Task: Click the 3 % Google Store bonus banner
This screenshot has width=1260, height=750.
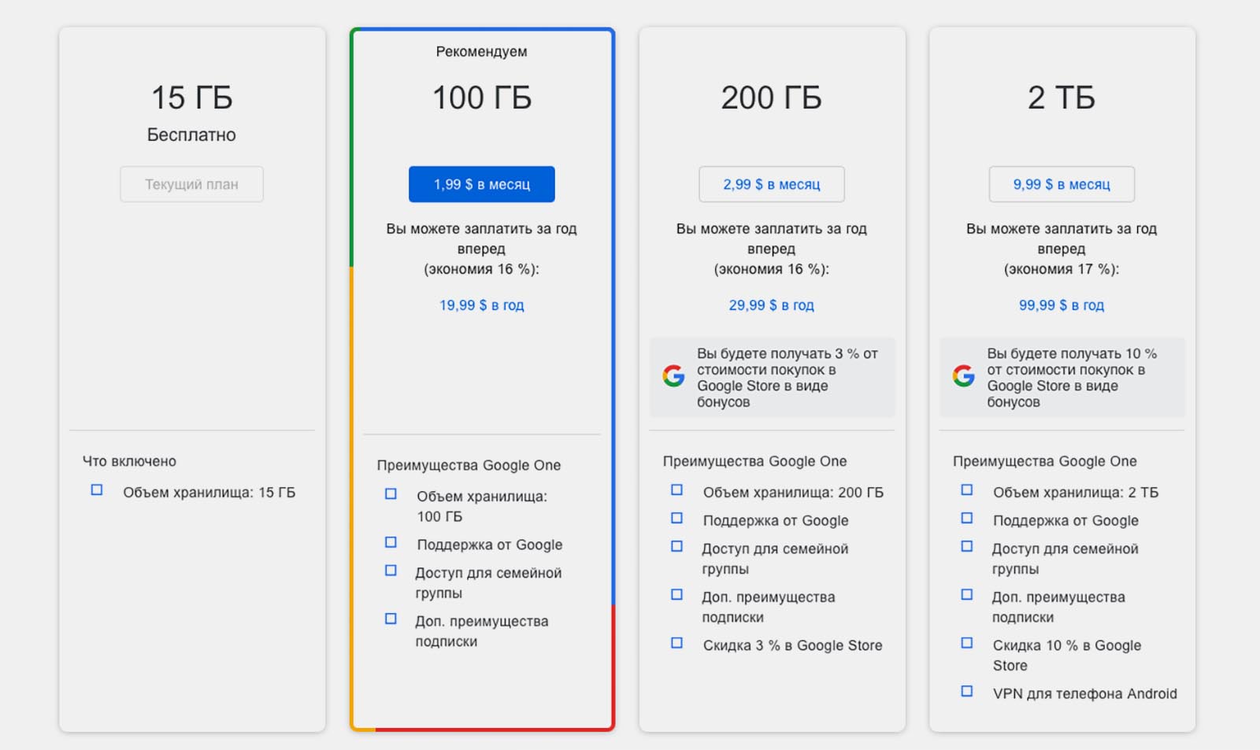Action: pyautogui.click(x=772, y=377)
